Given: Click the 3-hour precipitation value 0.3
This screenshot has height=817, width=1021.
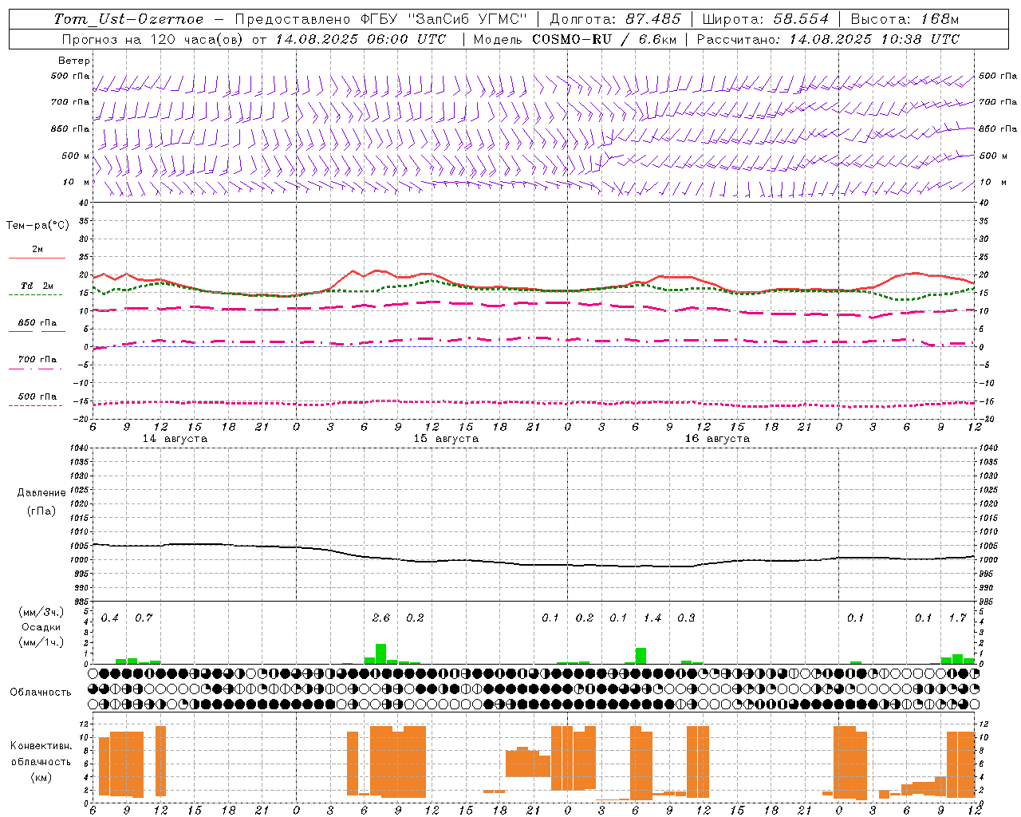Looking at the screenshot, I should pyautogui.click(x=686, y=618).
